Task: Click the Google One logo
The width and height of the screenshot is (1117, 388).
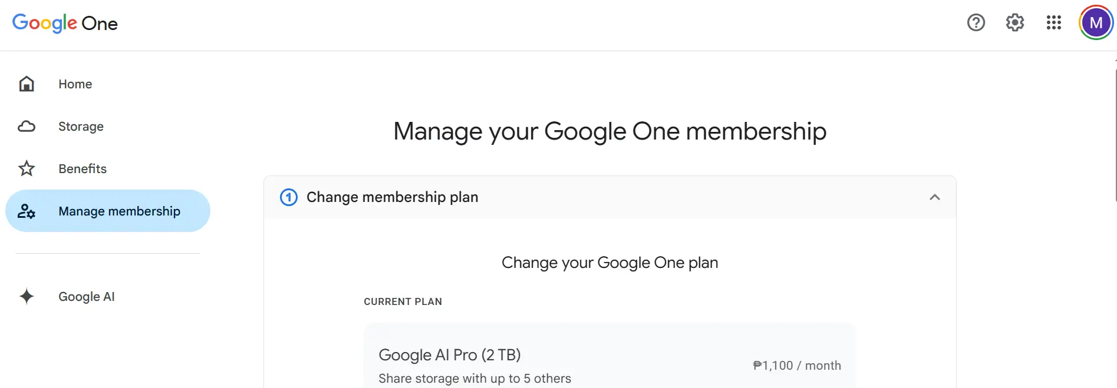Action: coord(65,23)
